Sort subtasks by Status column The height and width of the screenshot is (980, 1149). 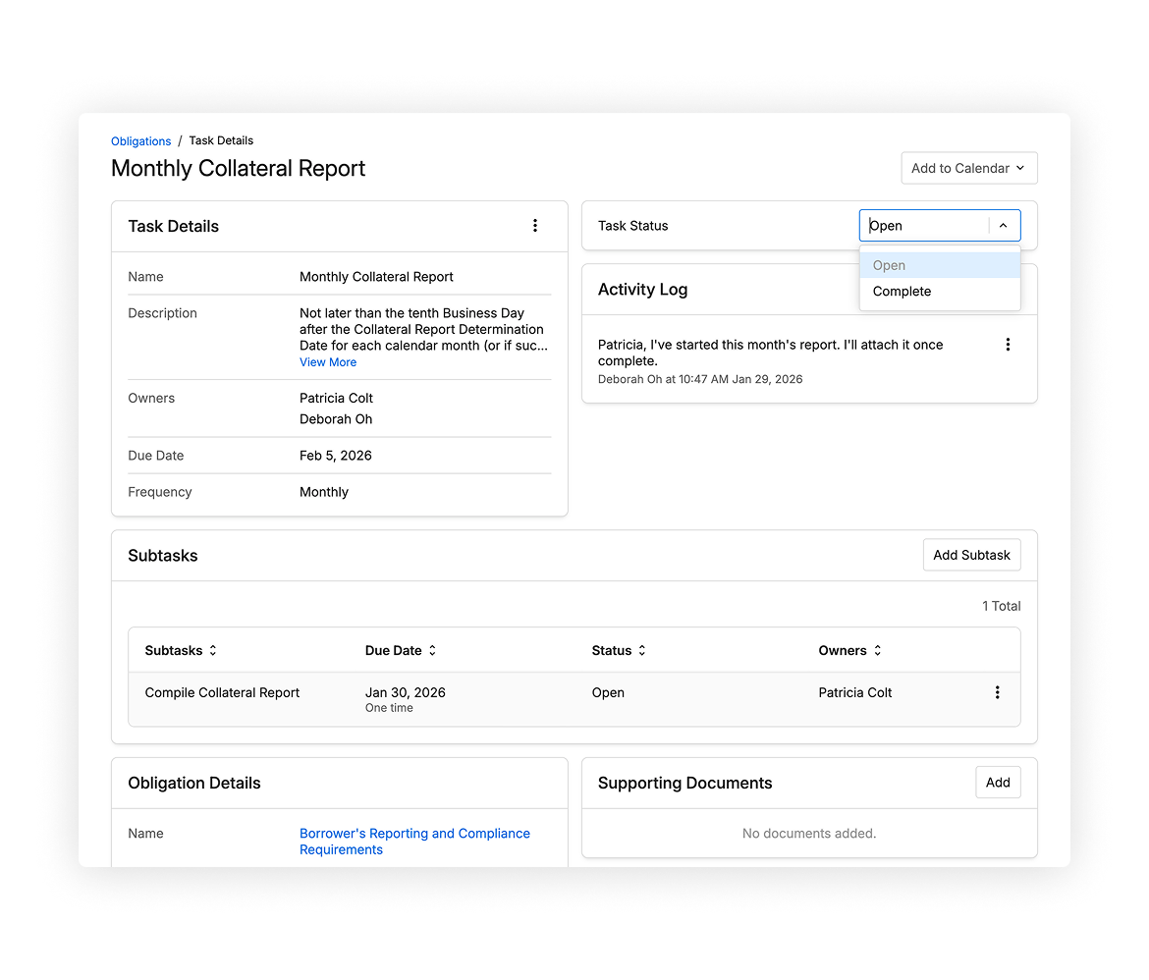[x=642, y=651]
